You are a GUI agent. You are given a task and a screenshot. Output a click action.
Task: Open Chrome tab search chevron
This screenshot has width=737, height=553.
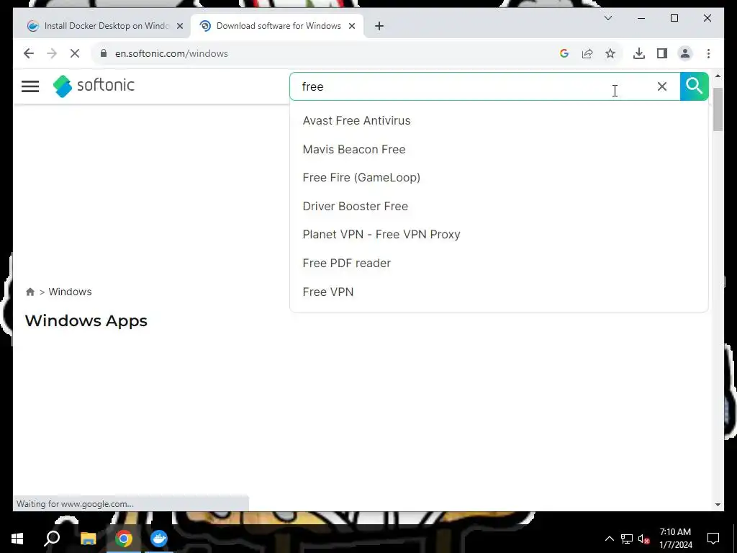[607, 18]
